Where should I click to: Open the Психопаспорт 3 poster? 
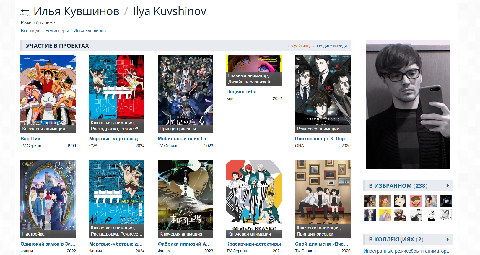[323, 94]
